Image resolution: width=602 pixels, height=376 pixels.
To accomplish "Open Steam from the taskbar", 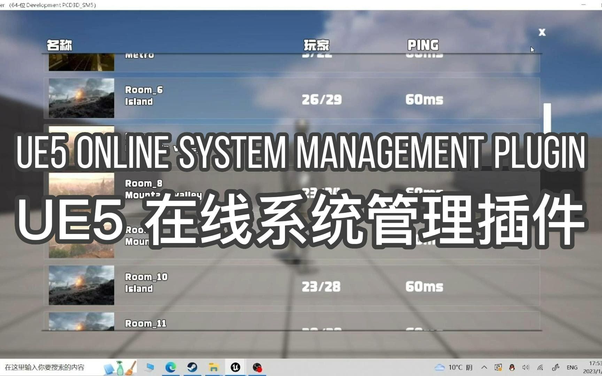I will pos(192,367).
